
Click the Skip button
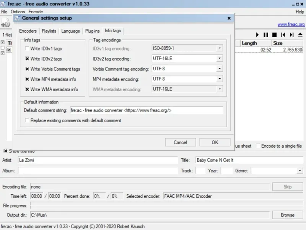[288, 187]
